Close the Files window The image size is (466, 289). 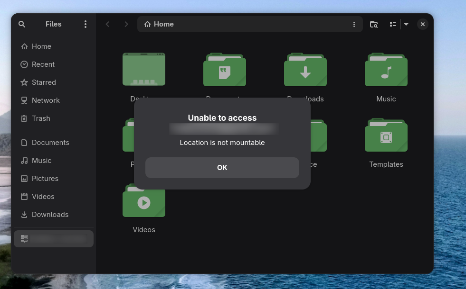coord(423,24)
